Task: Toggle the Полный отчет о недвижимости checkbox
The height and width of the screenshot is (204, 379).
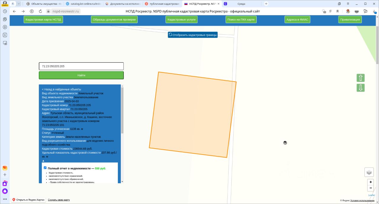Action: (x=45, y=168)
